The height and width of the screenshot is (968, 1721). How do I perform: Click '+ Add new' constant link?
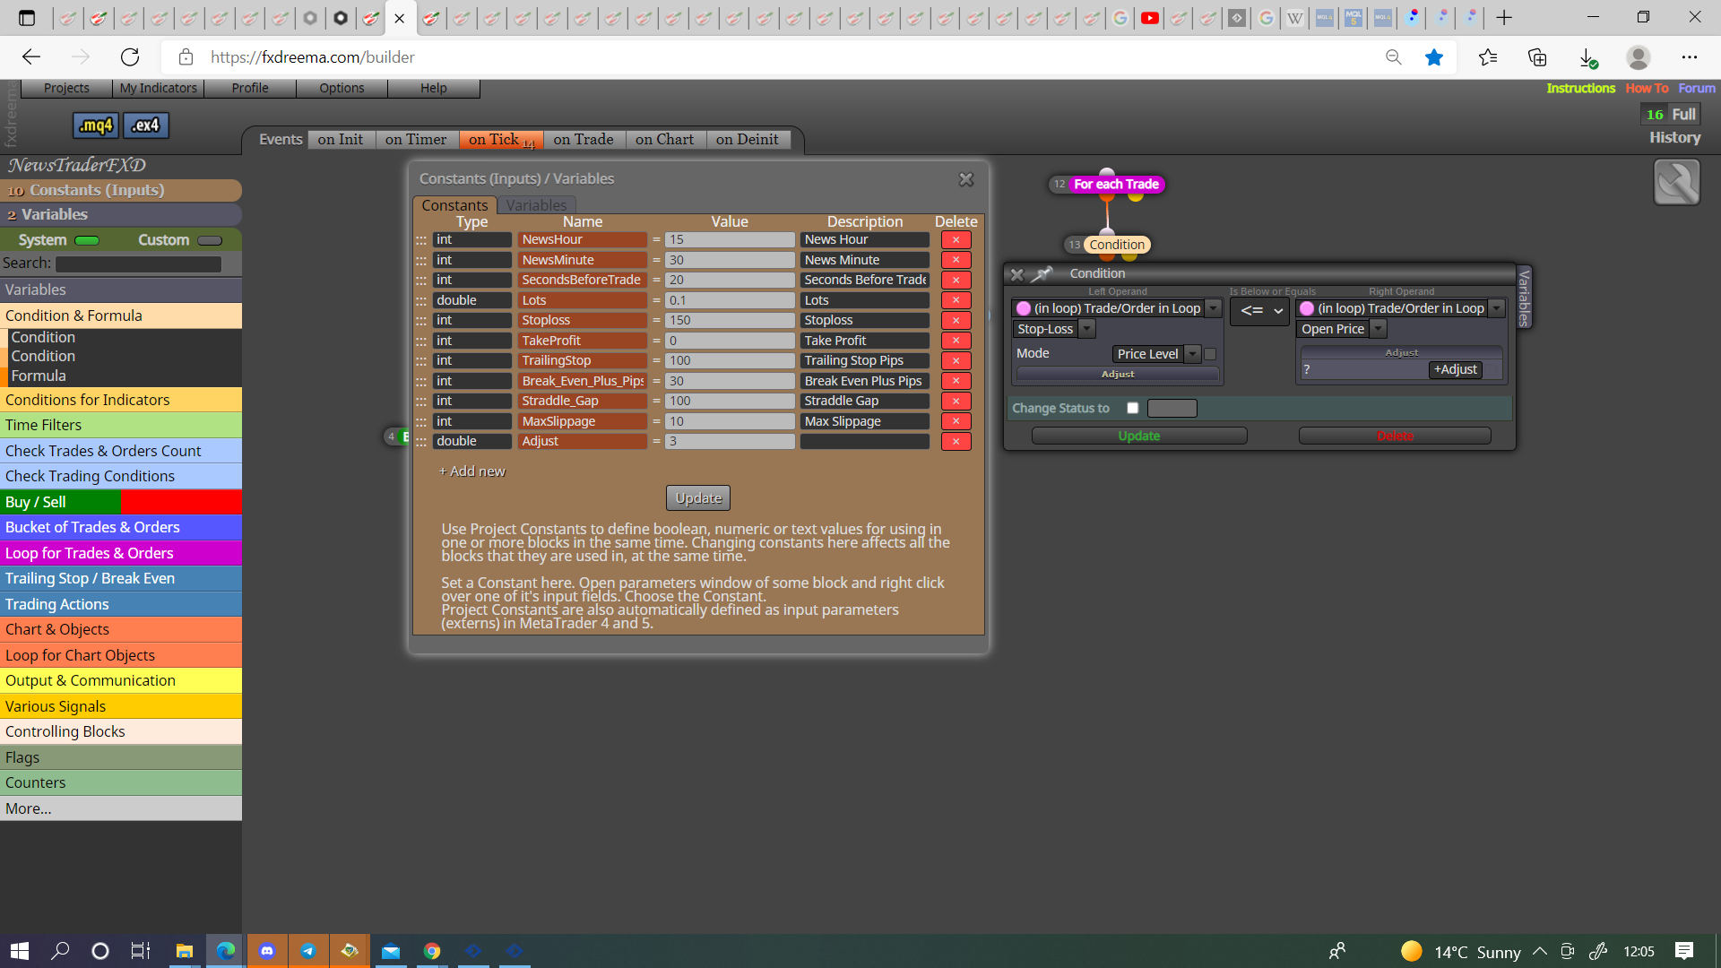(472, 471)
